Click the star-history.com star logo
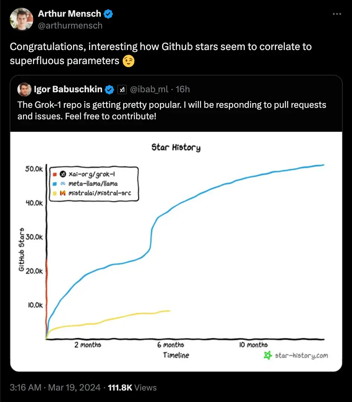The width and height of the screenshot is (352, 402). [268, 355]
